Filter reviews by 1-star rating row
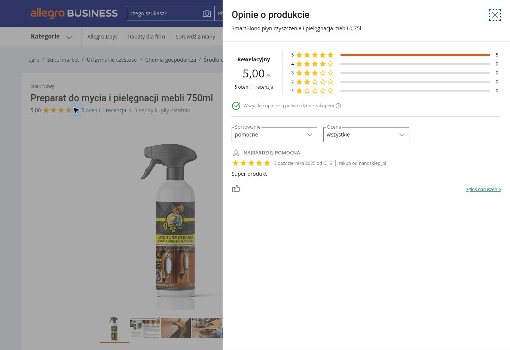This screenshot has height=350, width=510. coord(395,91)
